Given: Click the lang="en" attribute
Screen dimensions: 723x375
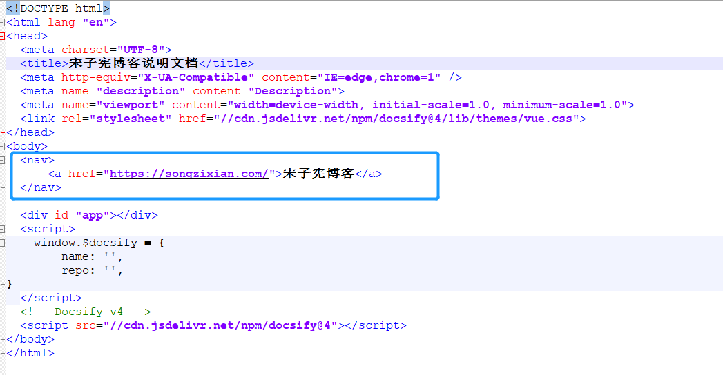Looking at the screenshot, I should [x=79, y=22].
